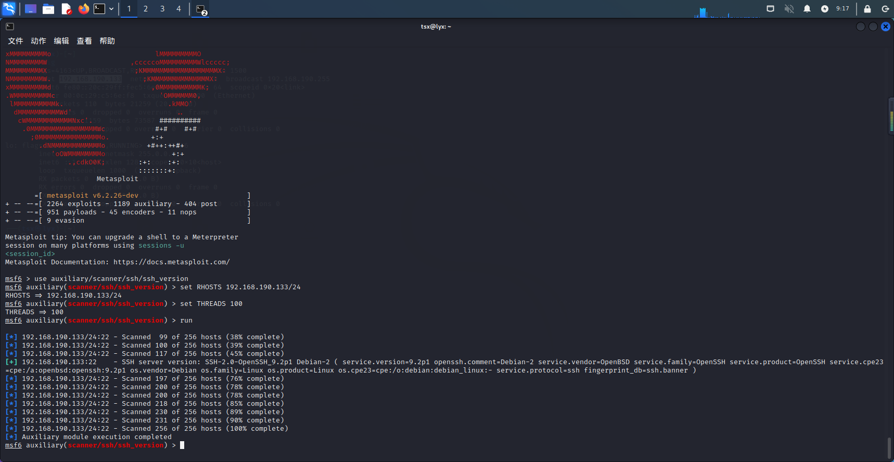The image size is (894, 462).
Task: Click the '100% complete' scan line
Action: tap(147, 429)
